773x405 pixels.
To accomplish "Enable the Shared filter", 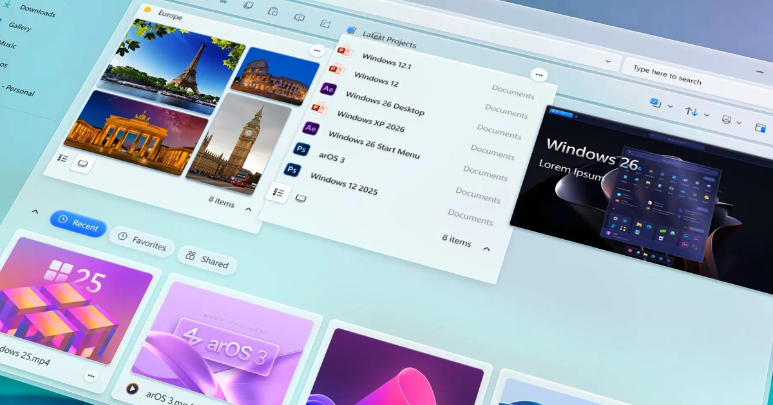I will tap(207, 260).
